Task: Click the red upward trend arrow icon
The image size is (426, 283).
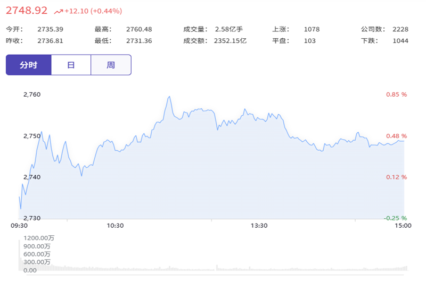Action: point(59,11)
